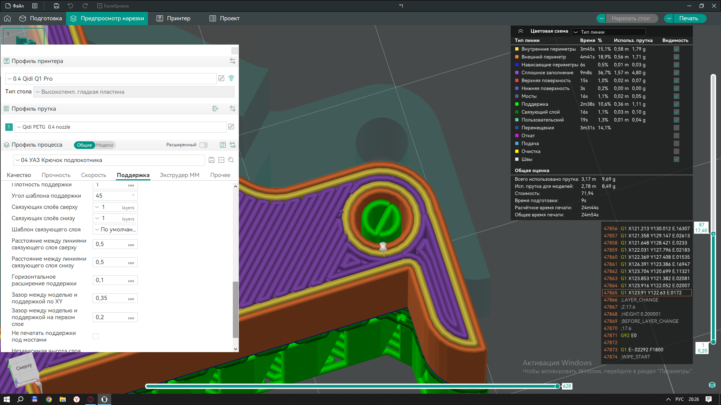Open Связующих слоёв снизу dropdown
This screenshot has height=405, width=721.
(x=115, y=218)
